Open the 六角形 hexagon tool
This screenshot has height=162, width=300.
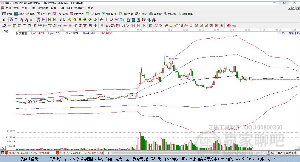tap(170, 14)
